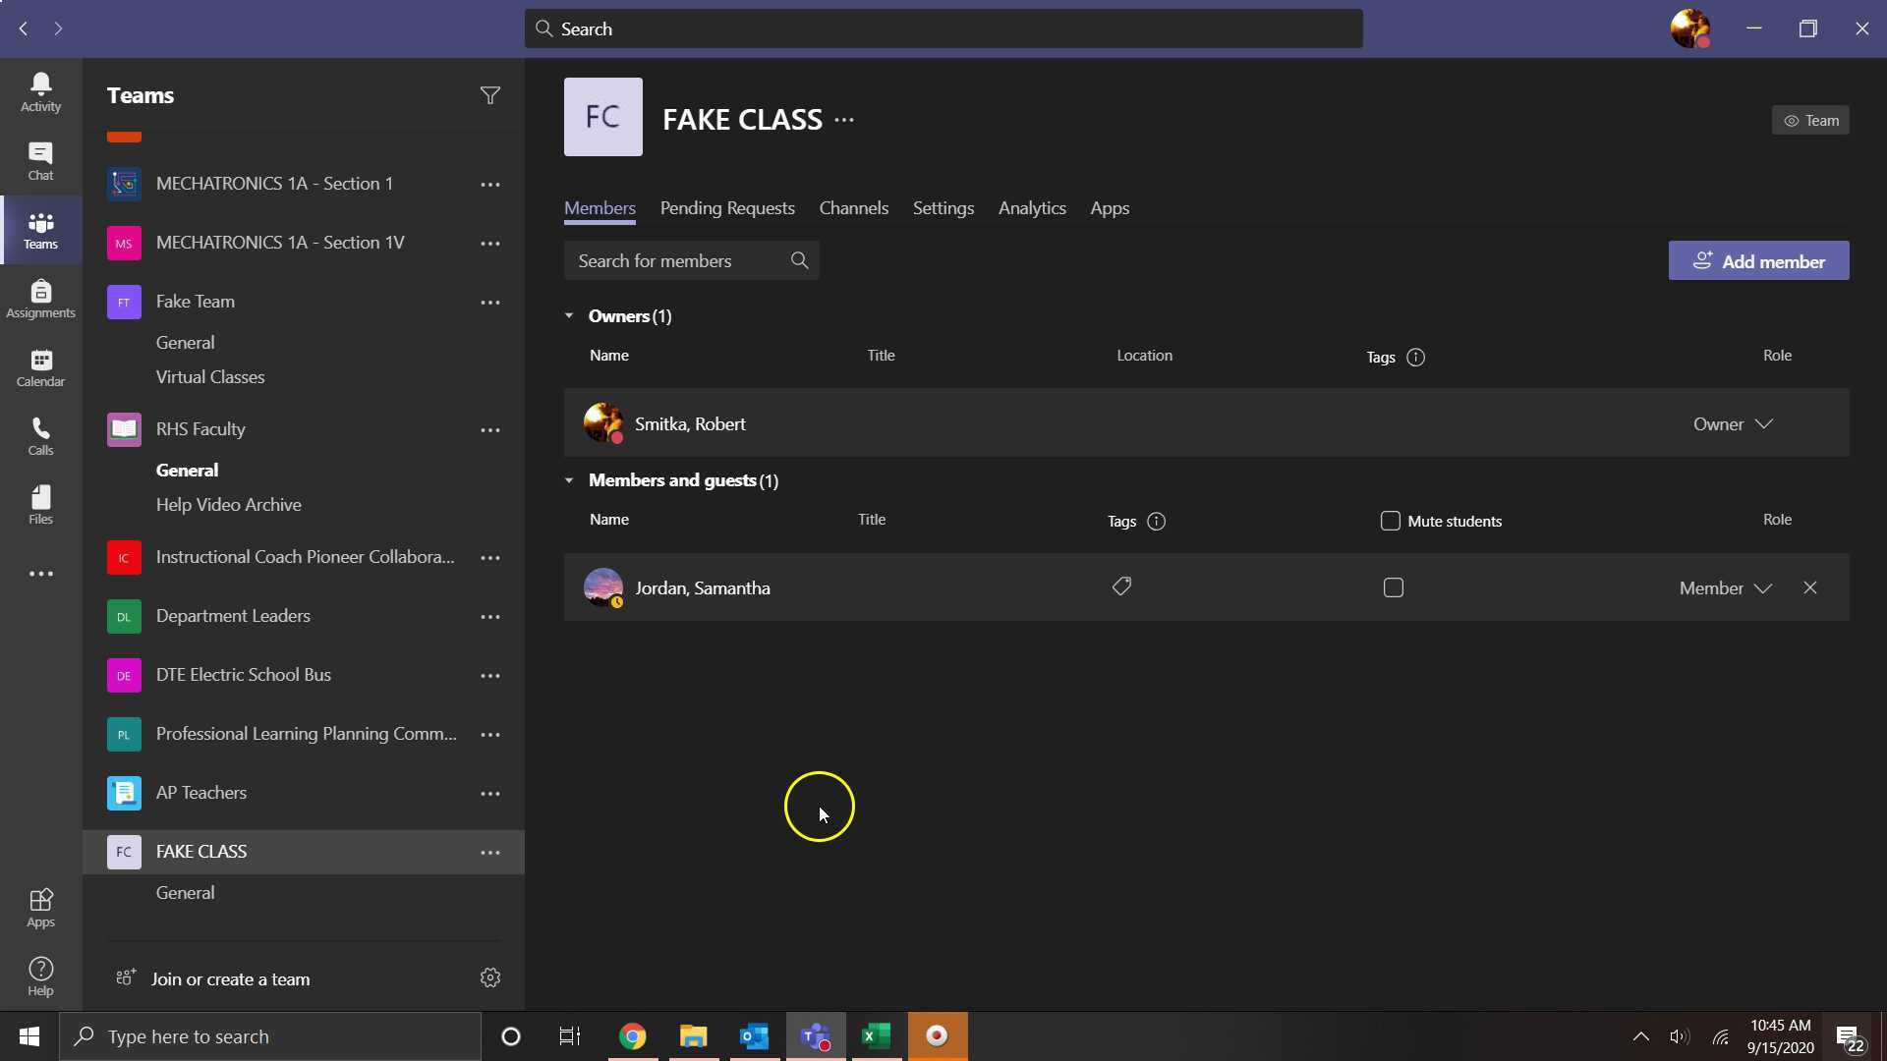Open the Assignments icon

tap(39, 298)
